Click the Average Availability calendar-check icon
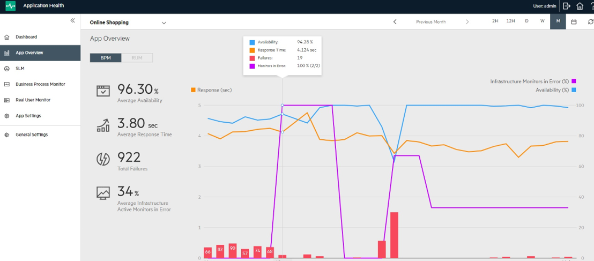The height and width of the screenshot is (261, 594). 103,91
